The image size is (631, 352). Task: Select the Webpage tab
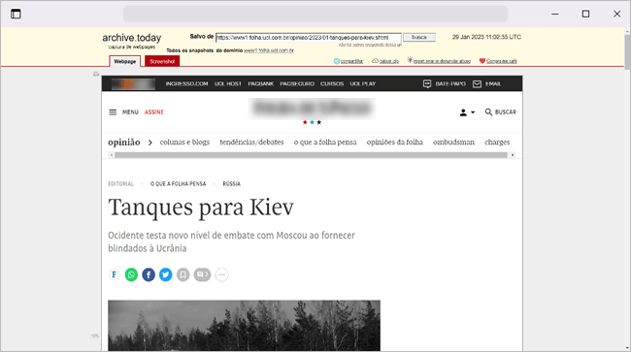tap(125, 61)
